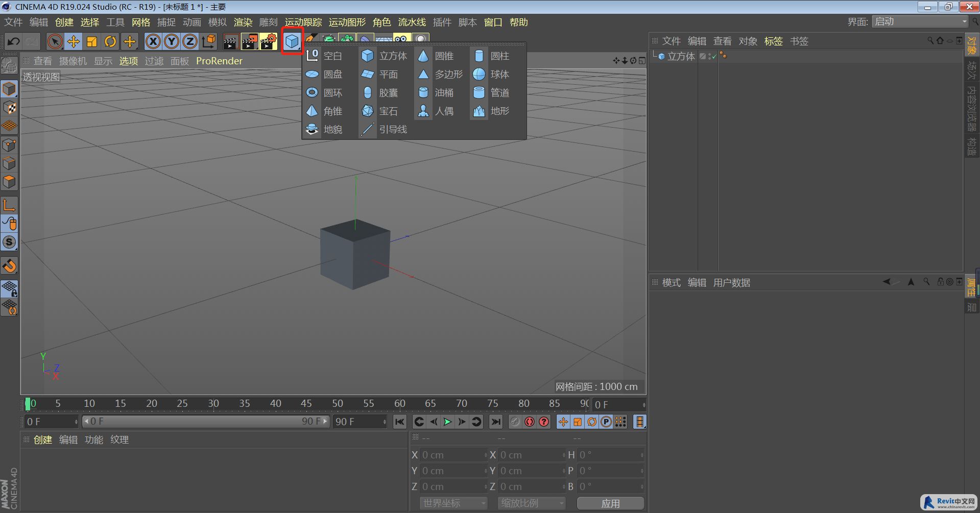Viewport: 980px width, 513px height.
Task: Open viewport ProRender menu
Action: pyautogui.click(x=219, y=61)
